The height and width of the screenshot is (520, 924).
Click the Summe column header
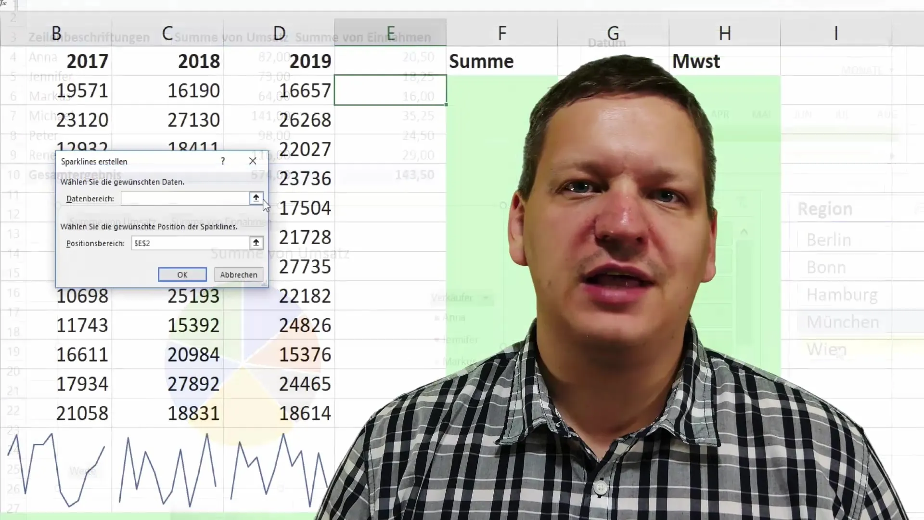point(480,60)
